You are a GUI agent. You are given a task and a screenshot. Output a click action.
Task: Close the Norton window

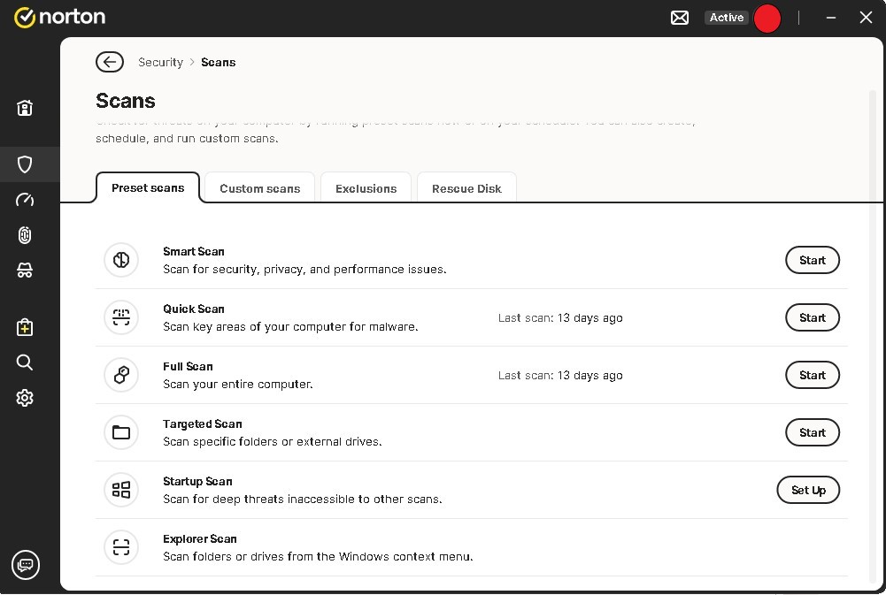865,18
